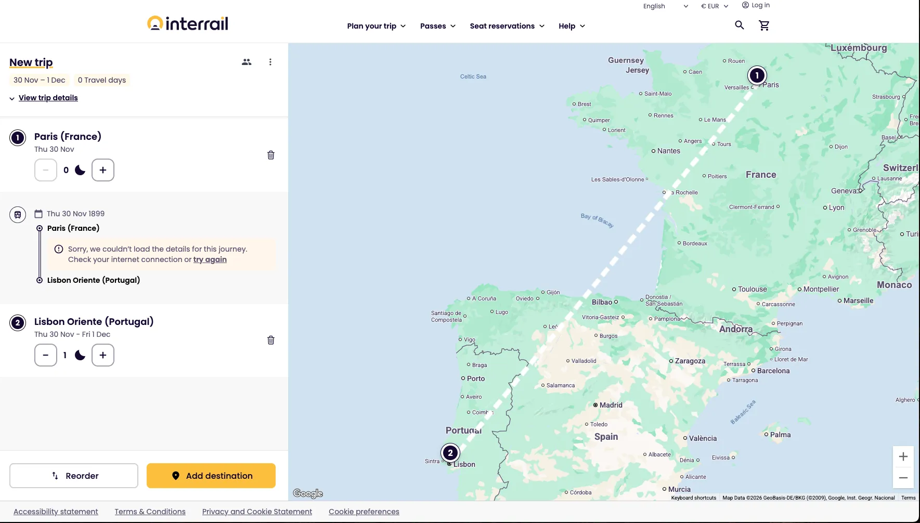920x523 pixels.
Task: Click the Lisbon Oriente (Portugal) stop heading
Action: coord(94,321)
